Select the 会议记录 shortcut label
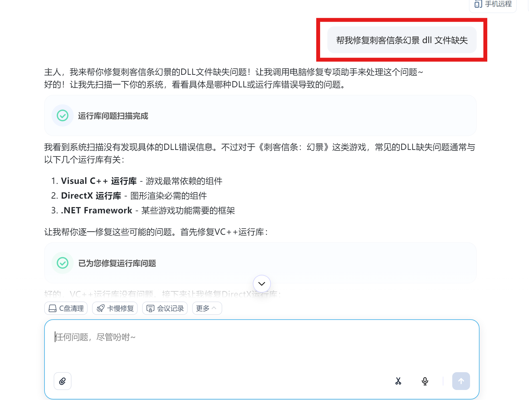 170,308
